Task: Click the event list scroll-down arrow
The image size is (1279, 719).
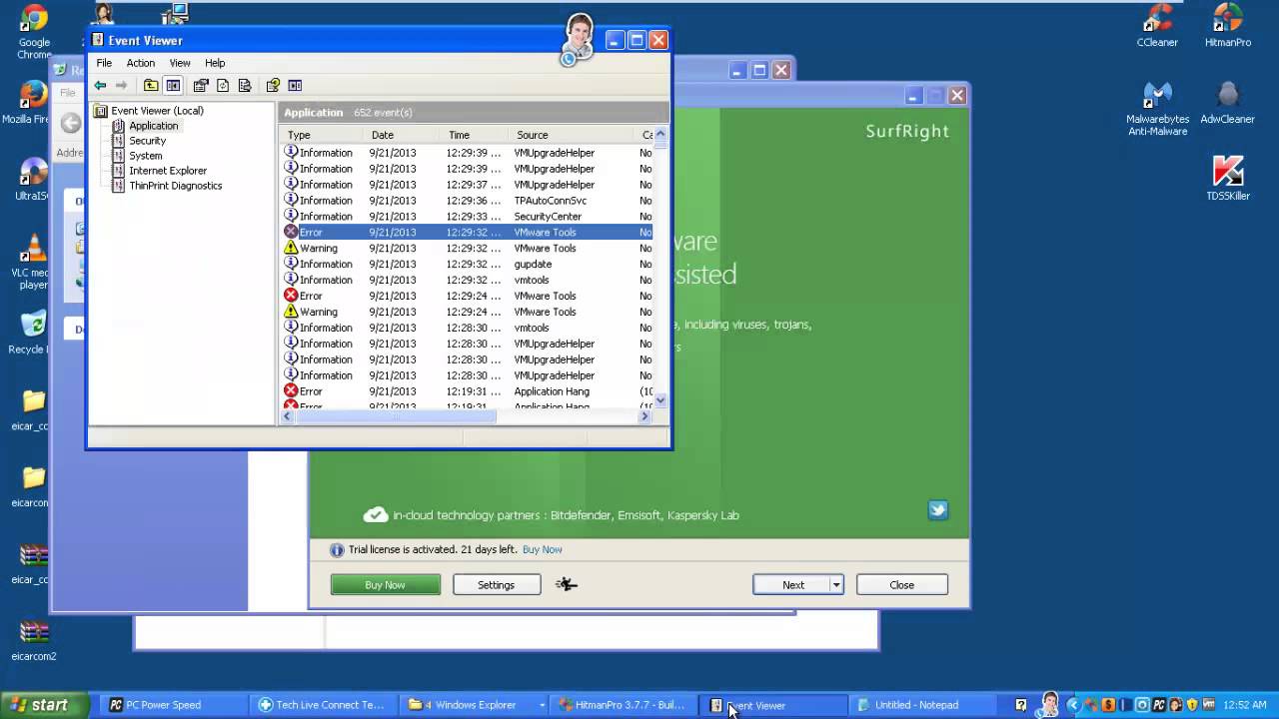Action: [659, 400]
